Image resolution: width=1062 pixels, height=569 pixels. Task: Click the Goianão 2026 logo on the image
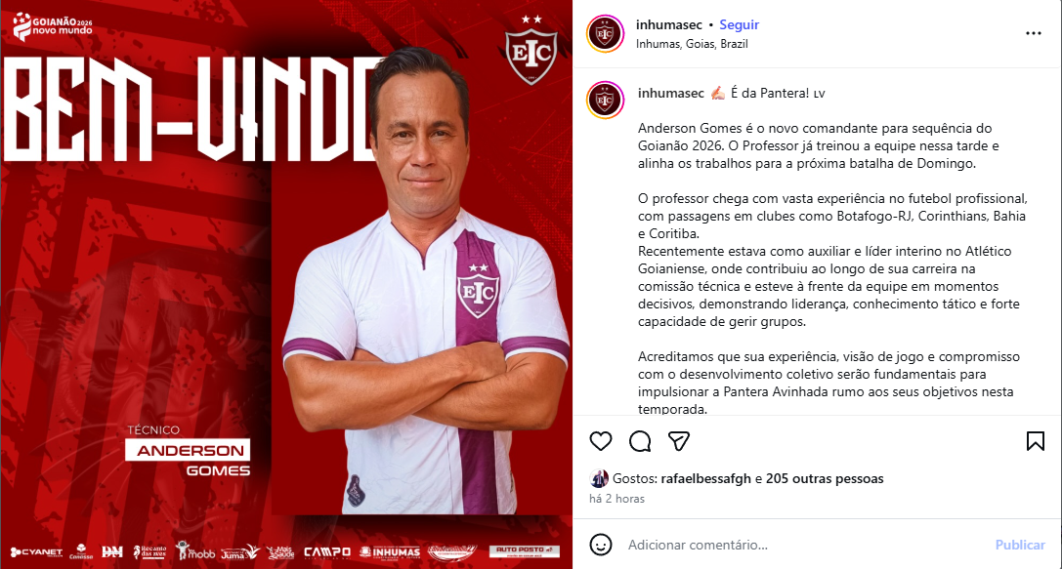coord(52,26)
